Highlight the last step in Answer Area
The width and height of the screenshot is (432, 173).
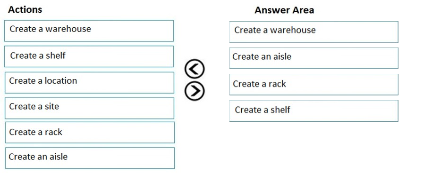(x=314, y=111)
